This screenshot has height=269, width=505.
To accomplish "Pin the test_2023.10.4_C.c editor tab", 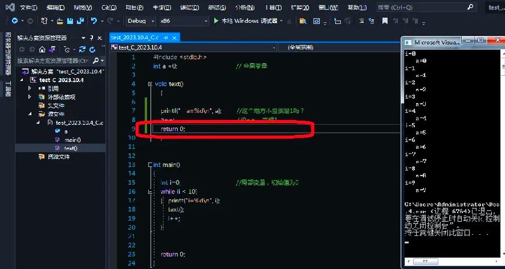I will (x=166, y=38).
